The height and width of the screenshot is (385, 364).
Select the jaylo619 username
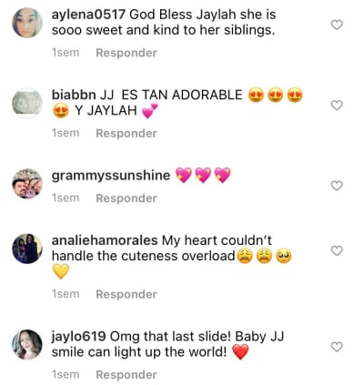pyautogui.click(x=78, y=337)
